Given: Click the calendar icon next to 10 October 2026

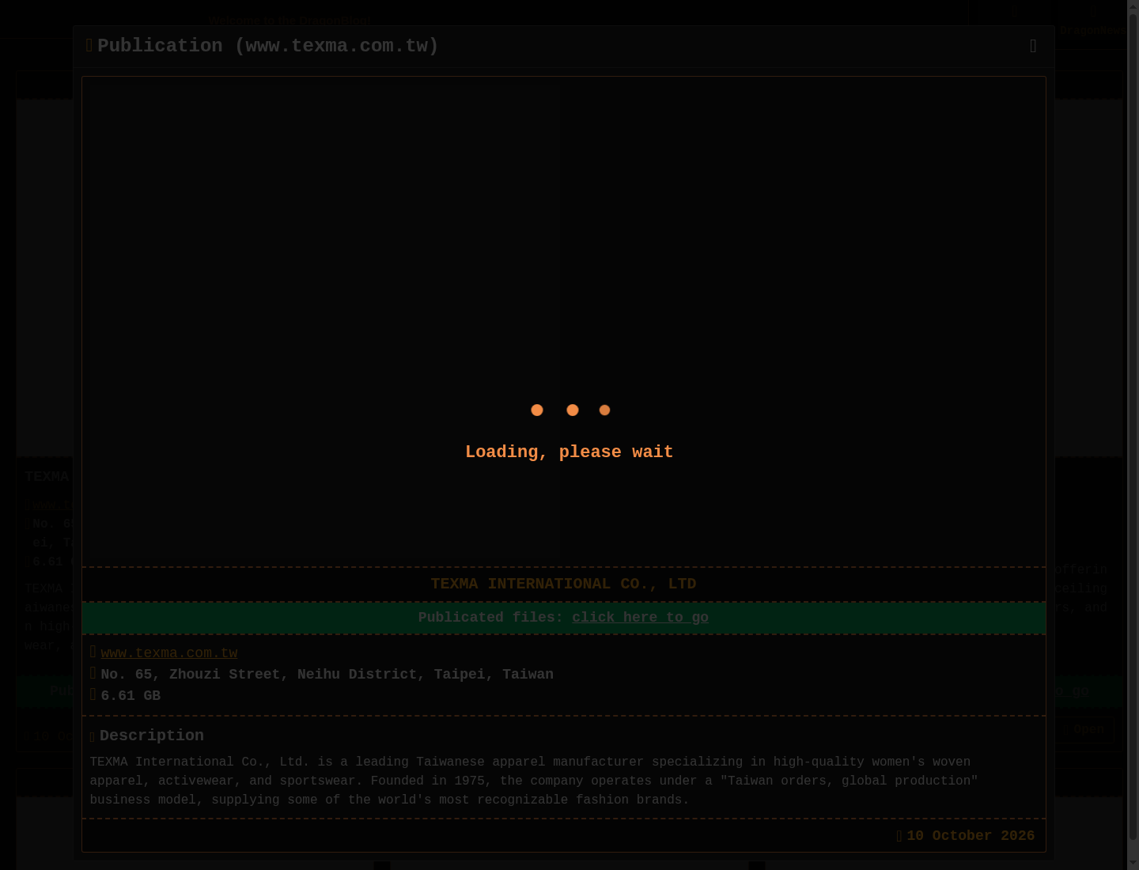Looking at the screenshot, I should 899,836.
